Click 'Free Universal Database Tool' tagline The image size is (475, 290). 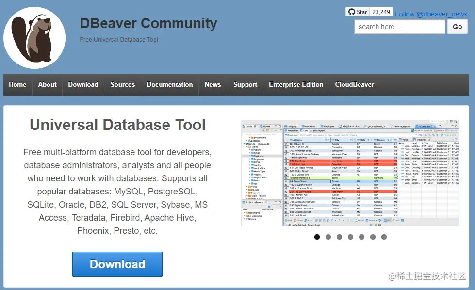[x=119, y=40]
